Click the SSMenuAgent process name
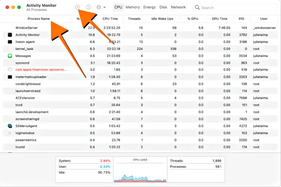 pos(26,126)
